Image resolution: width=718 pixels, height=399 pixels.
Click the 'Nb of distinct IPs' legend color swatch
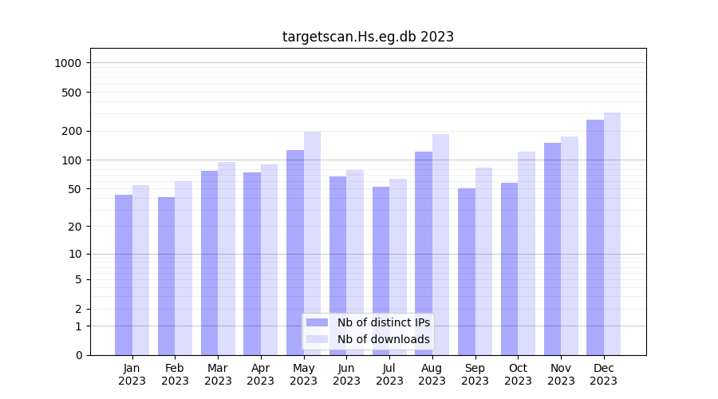tap(317, 322)
